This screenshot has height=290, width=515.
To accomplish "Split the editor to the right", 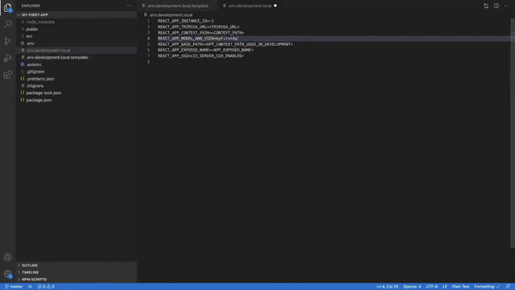I will [x=496, y=6].
